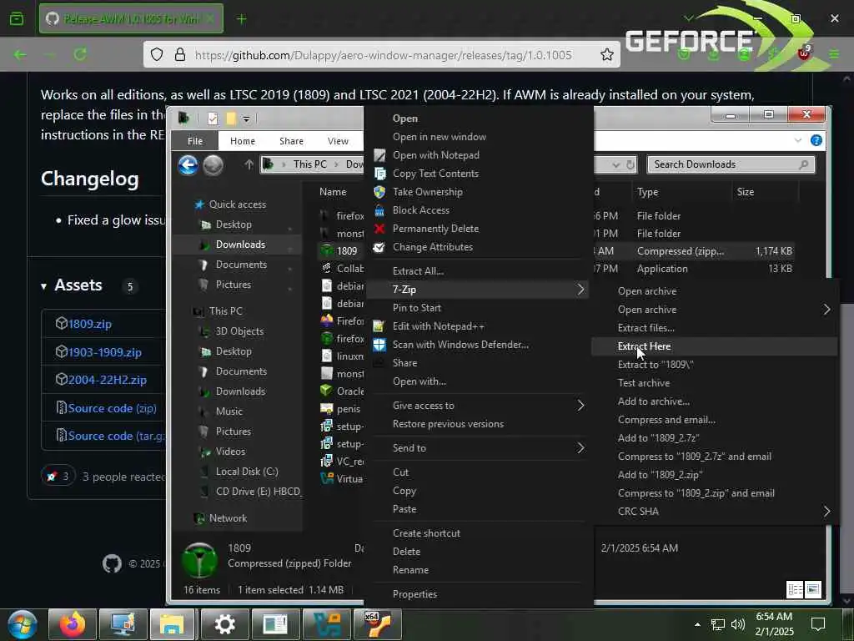
Task: Open the Explorer Home ribbon tab
Action: click(x=243, y=140)
